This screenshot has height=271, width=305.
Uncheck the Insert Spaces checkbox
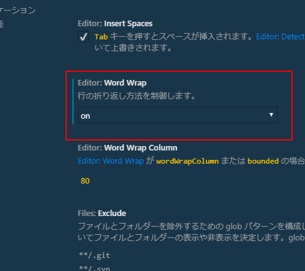pos(84,37)
